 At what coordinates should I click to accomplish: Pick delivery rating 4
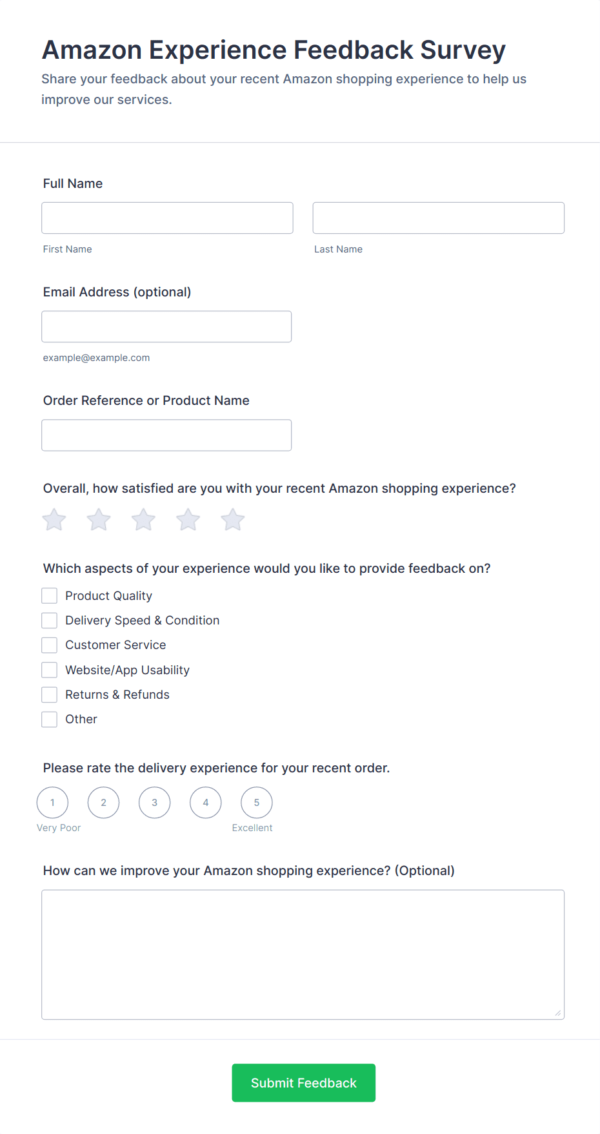pyautogui.click(x=206, y=803)
